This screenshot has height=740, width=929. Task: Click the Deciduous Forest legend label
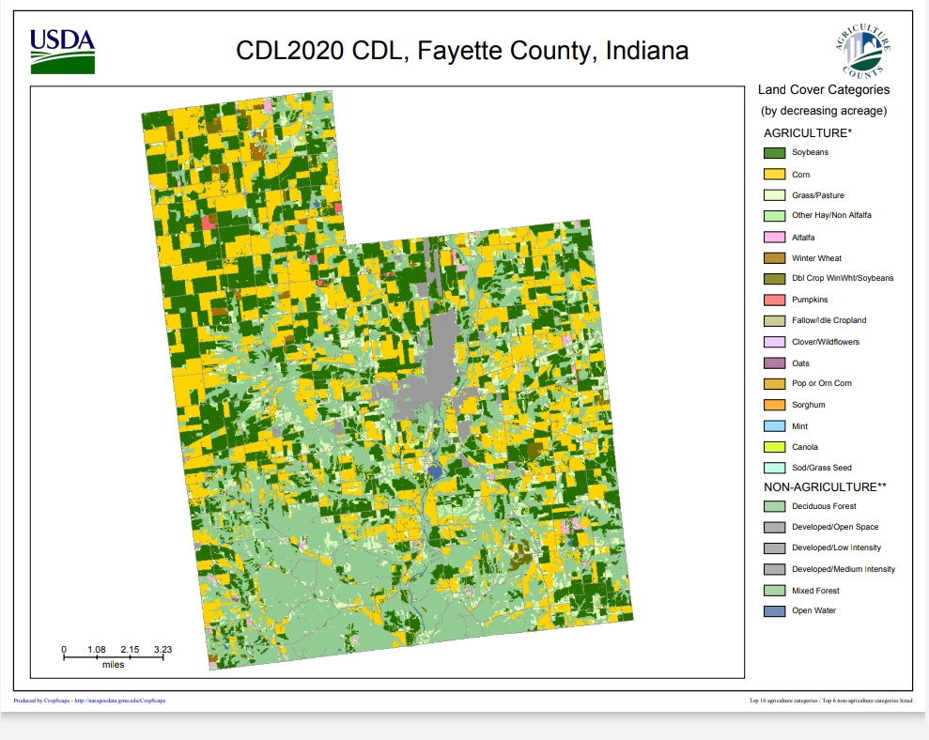(824, 506)
